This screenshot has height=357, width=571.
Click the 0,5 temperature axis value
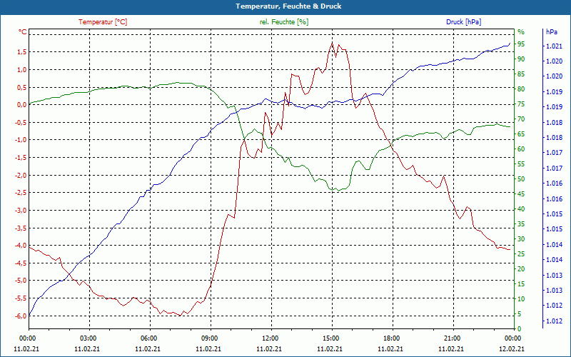click(21, 87)
